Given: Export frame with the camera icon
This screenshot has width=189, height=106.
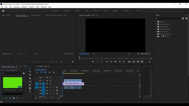Looking at the screenshot, I should click(138, 62).
